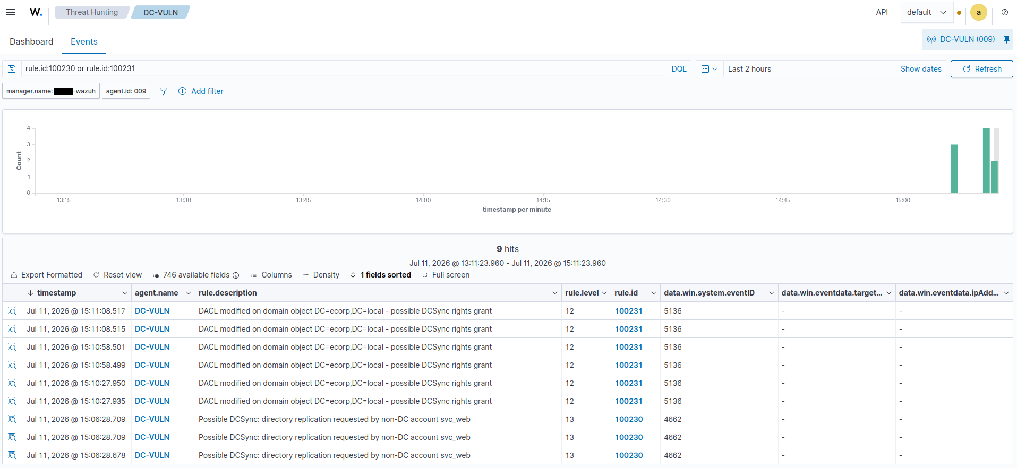Open DC-VULN agent link in first row
Viewport: 1017px width, 468px height.
pos(152,311)
